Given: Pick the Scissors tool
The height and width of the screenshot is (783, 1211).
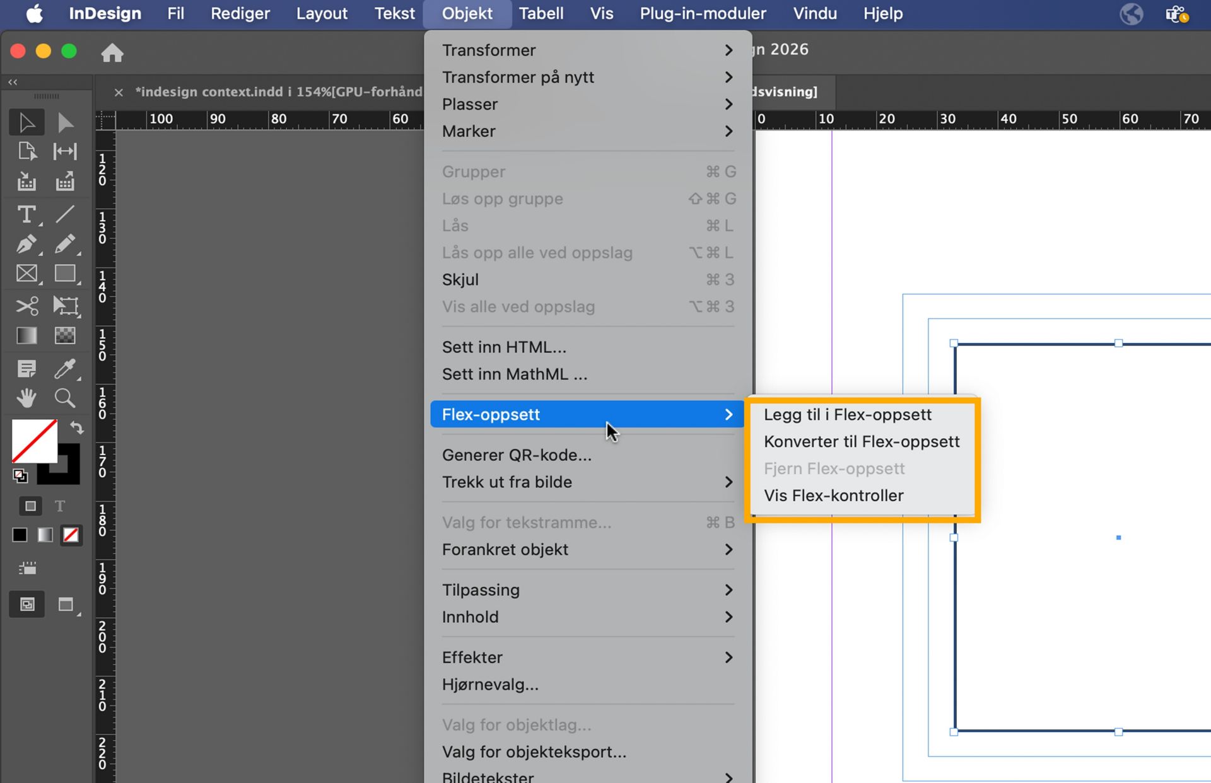Looking at the screenshot, I should tap(26, 306).
